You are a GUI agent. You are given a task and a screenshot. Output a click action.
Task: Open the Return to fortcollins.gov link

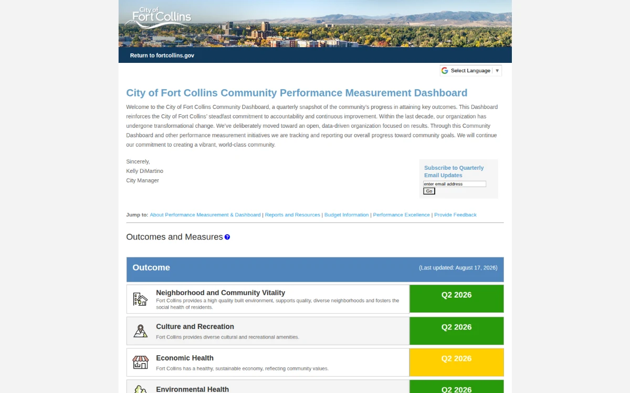click(162, 55)
